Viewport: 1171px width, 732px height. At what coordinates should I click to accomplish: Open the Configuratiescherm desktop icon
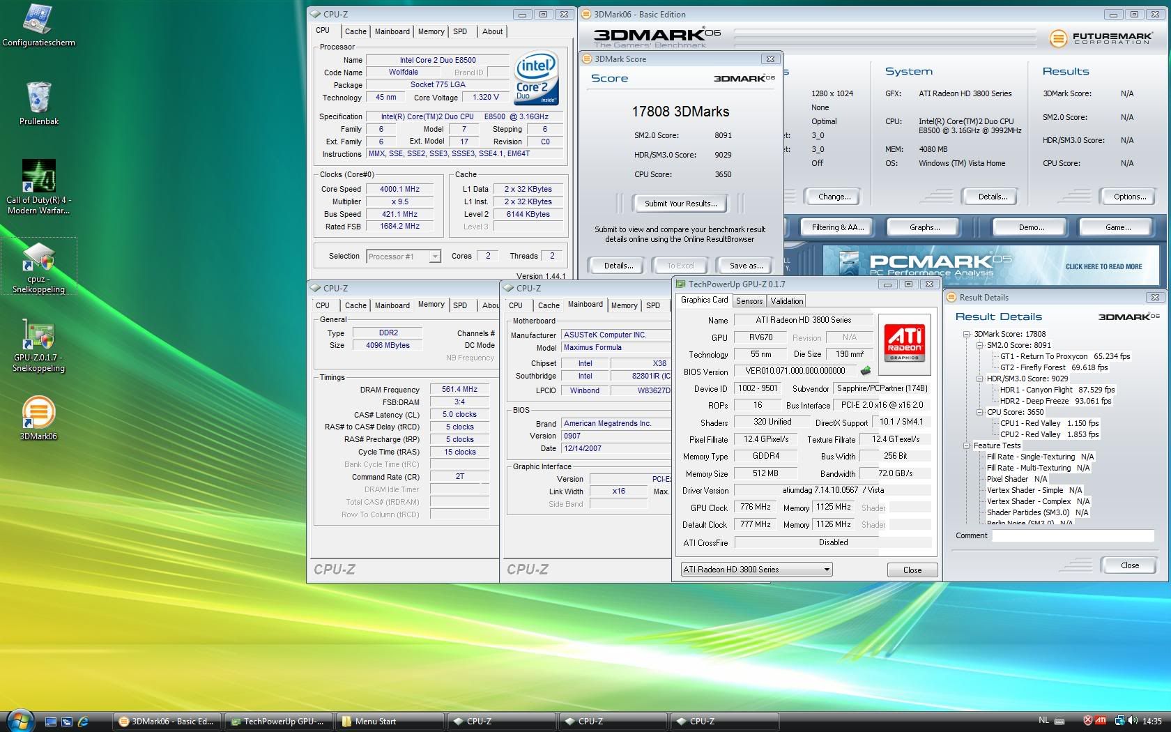click(x=38, y=26)
